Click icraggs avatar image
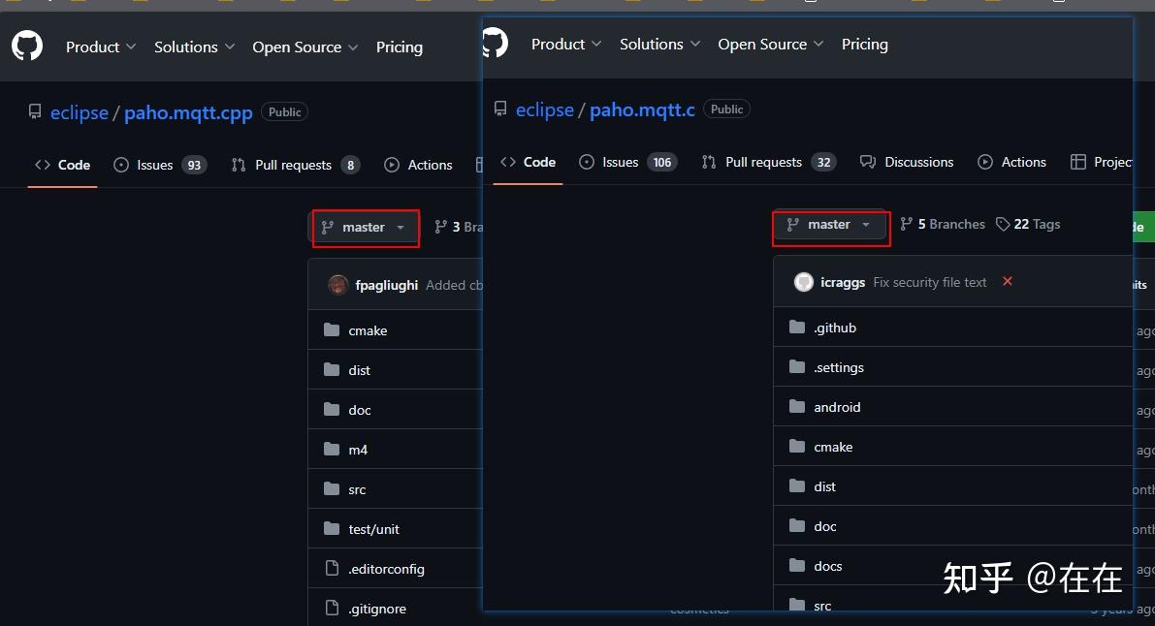 tap(804, 282)
